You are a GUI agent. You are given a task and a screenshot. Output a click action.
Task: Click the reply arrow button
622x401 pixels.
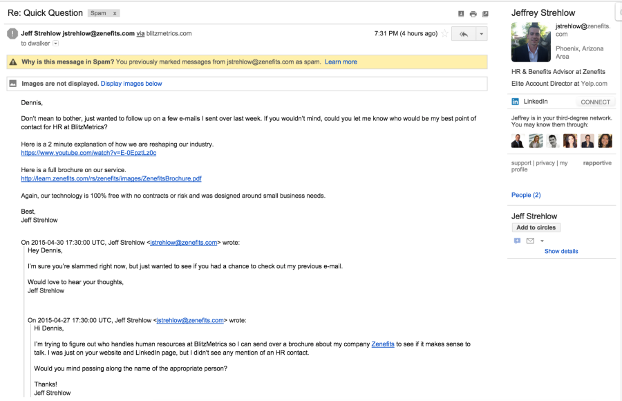463,33
